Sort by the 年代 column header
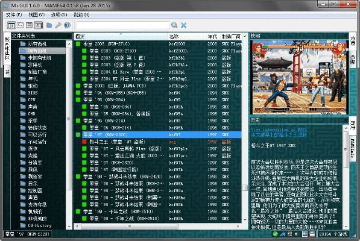The width and height of the screenshot is (360, 241). pos(213,37)
